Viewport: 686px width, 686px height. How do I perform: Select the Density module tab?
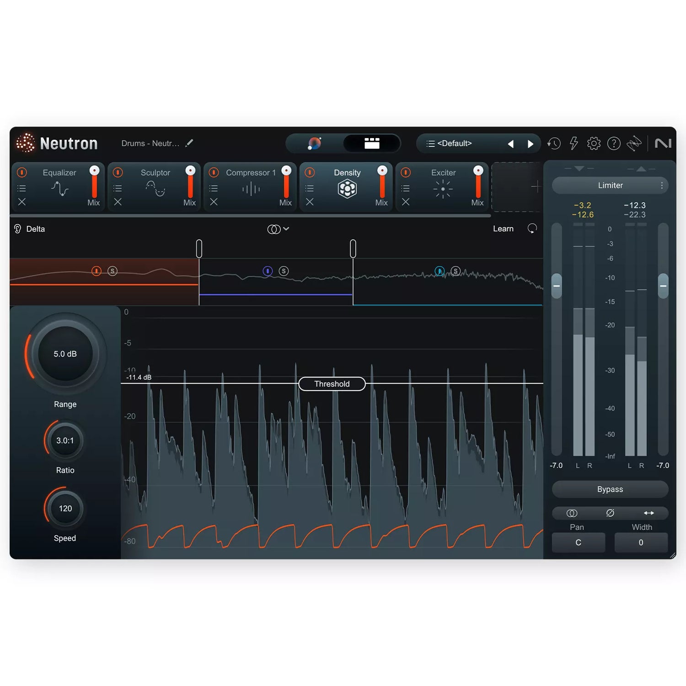point(347,187)
